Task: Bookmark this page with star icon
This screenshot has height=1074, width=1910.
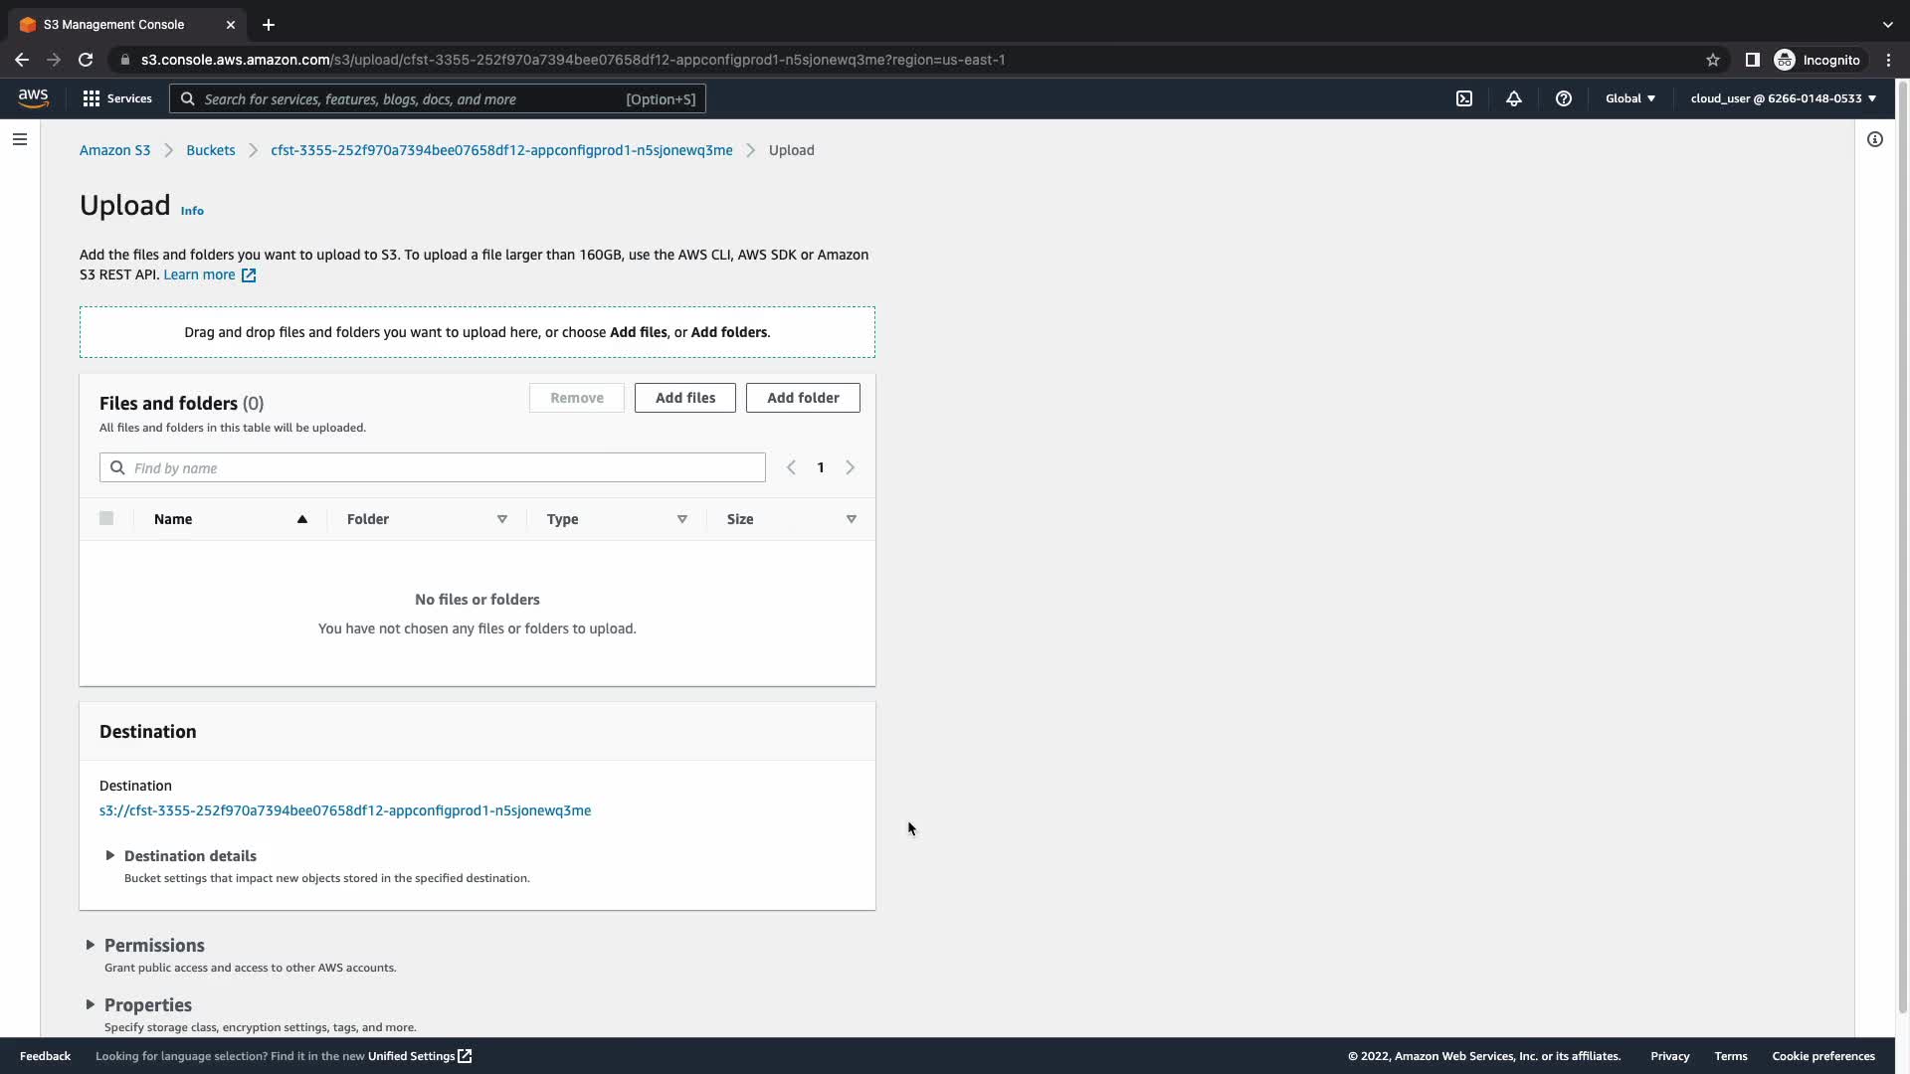Action: [x=1712, y=60]
